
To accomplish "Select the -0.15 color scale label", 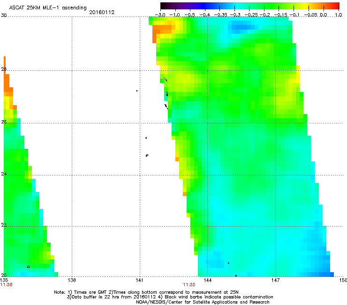I will (x=280, y=15).
